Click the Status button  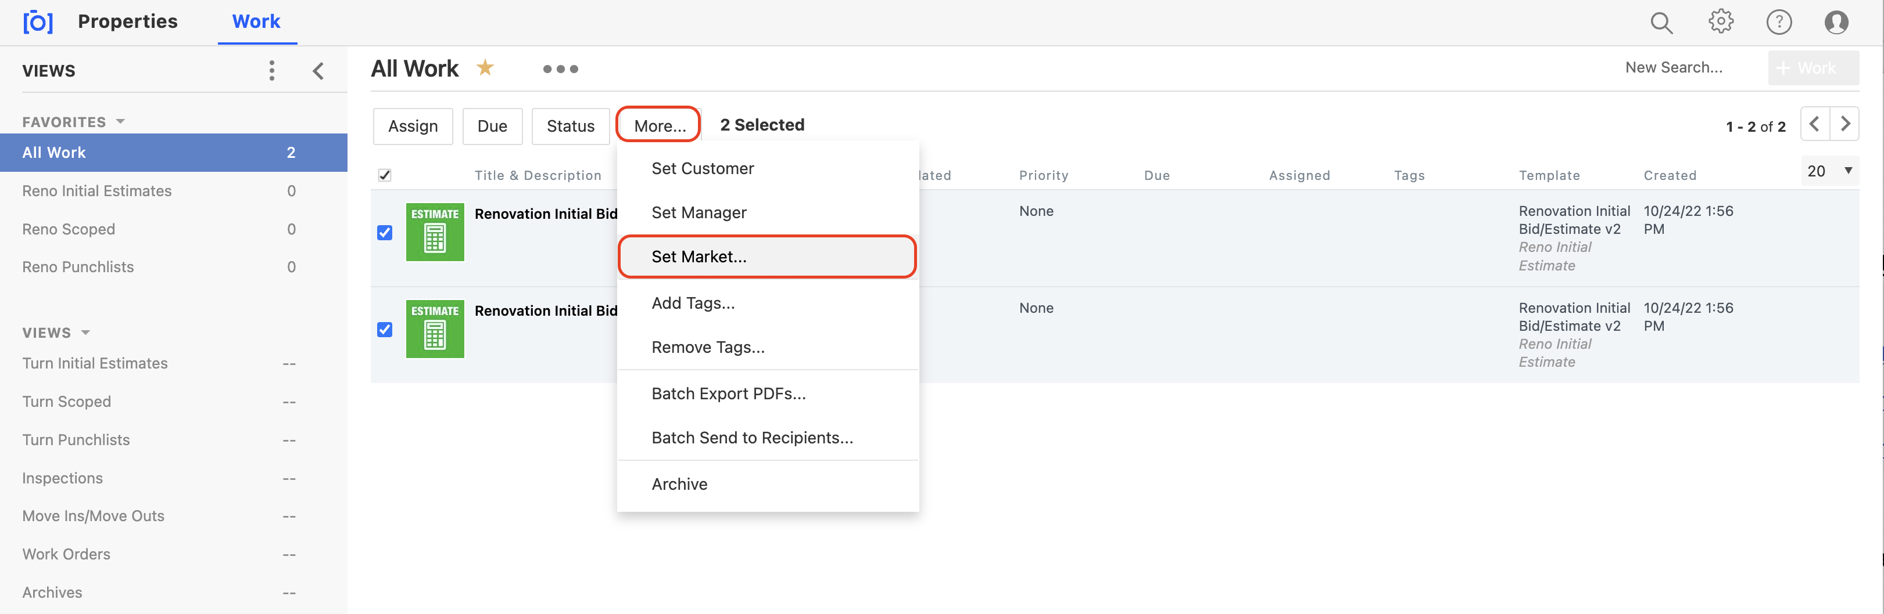click(x=570, y=127)
